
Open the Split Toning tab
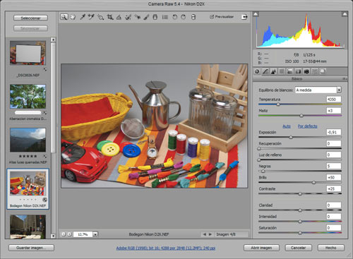tap(290, 71)
